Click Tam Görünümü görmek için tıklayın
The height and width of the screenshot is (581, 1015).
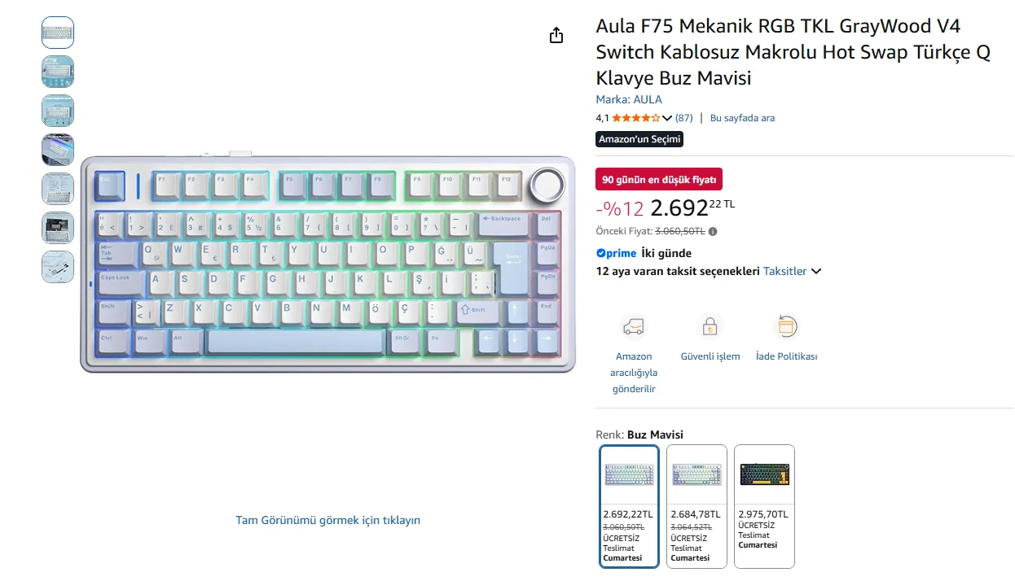(x=328, y=520)
